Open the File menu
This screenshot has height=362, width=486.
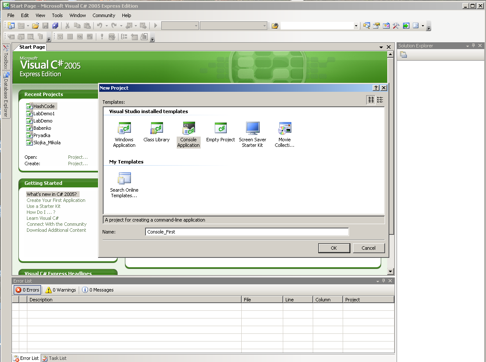(x=11, y=15)
